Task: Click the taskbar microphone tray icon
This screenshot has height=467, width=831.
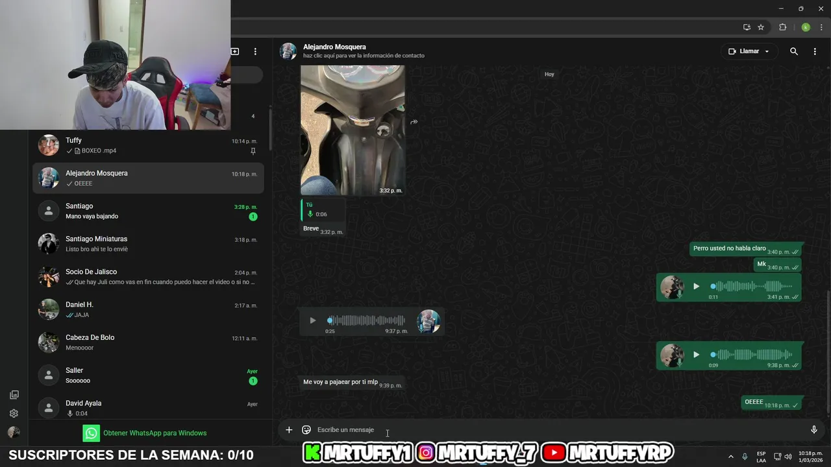Action: point(745,457)
